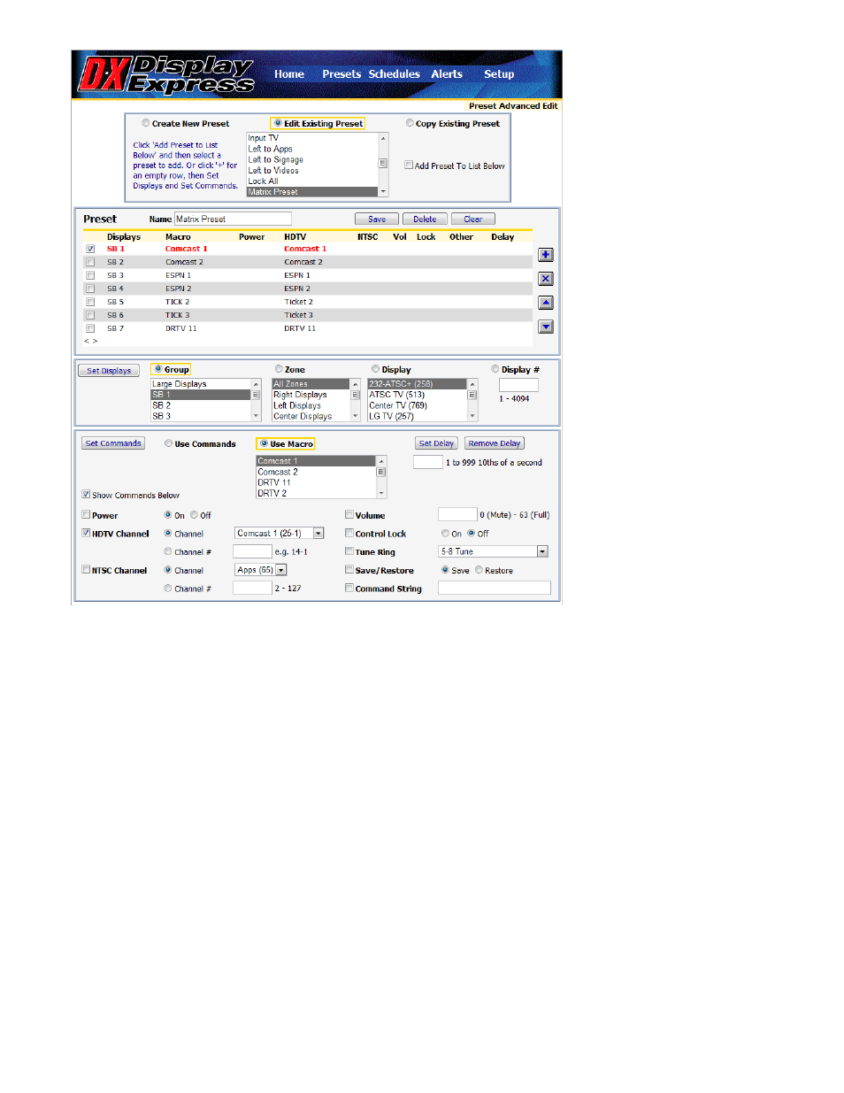Select the Zone radio button

(x=279, y=369)
